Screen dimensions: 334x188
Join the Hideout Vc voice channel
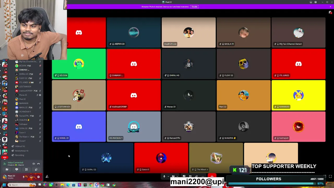[20, 146]
